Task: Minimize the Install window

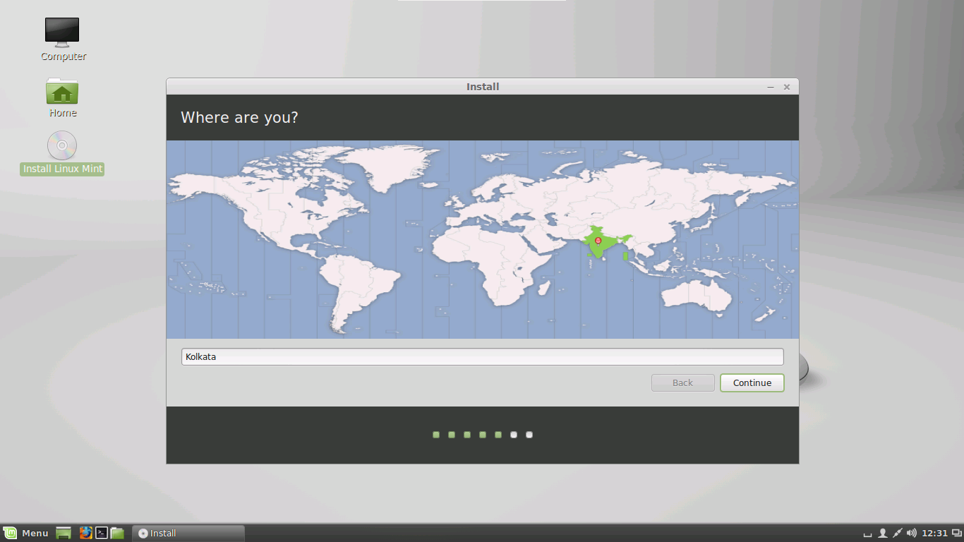Action: click(771, 87)
